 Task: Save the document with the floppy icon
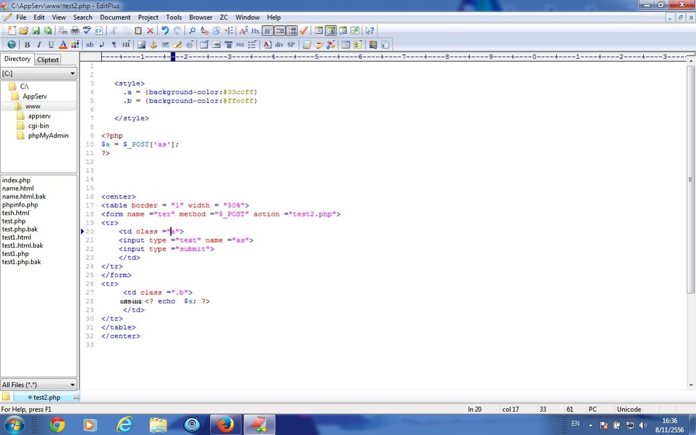click(36, 30)
